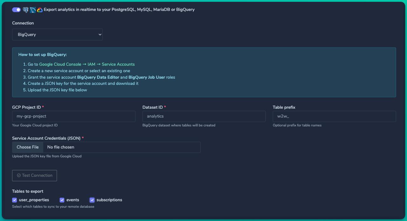
Task: Click the Test Connection button
Action: coord(34,176)
